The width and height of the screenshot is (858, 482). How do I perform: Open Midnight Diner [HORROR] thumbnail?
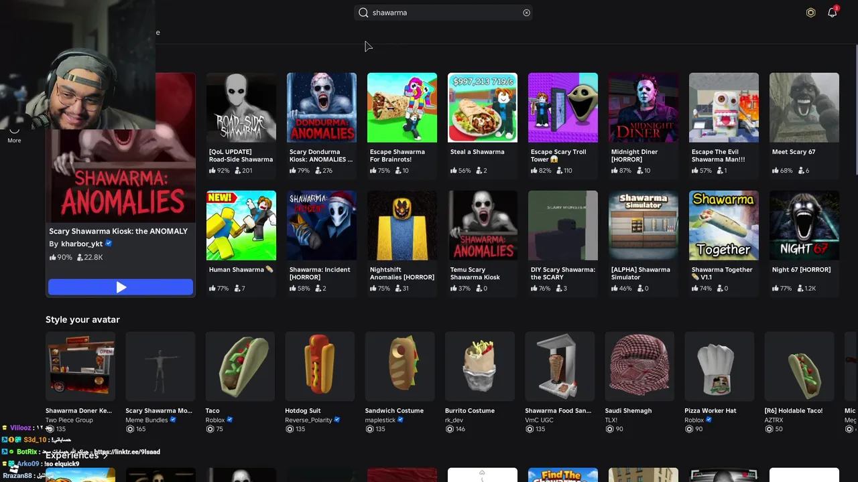point(643,108)
